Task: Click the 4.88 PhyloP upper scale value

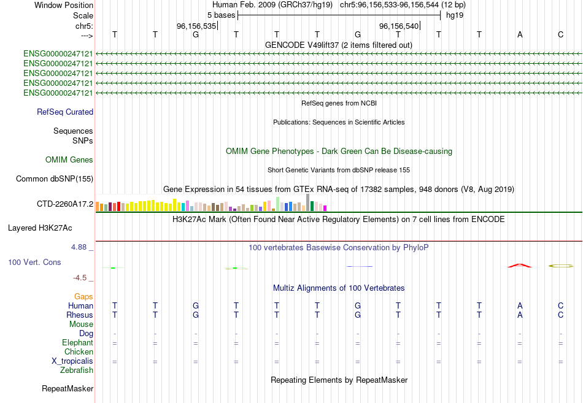Action: [79, 247]
